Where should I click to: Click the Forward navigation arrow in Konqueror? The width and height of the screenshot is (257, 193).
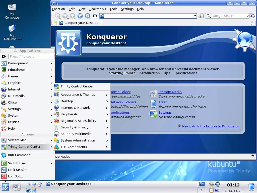(65, 16)
